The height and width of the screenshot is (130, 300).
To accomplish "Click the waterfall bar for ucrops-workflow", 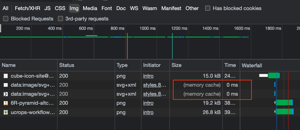I will pyautogui.click(x=284, y=111).
